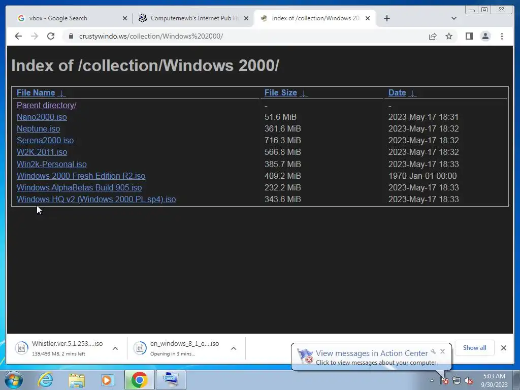Open the tab search dropdown
Viewport: 520px width, 390px height.
(x=454, y=18)
